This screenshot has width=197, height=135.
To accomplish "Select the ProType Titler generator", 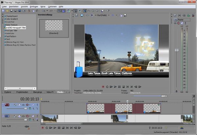I will pyautogui.click(x=11, y=30).
